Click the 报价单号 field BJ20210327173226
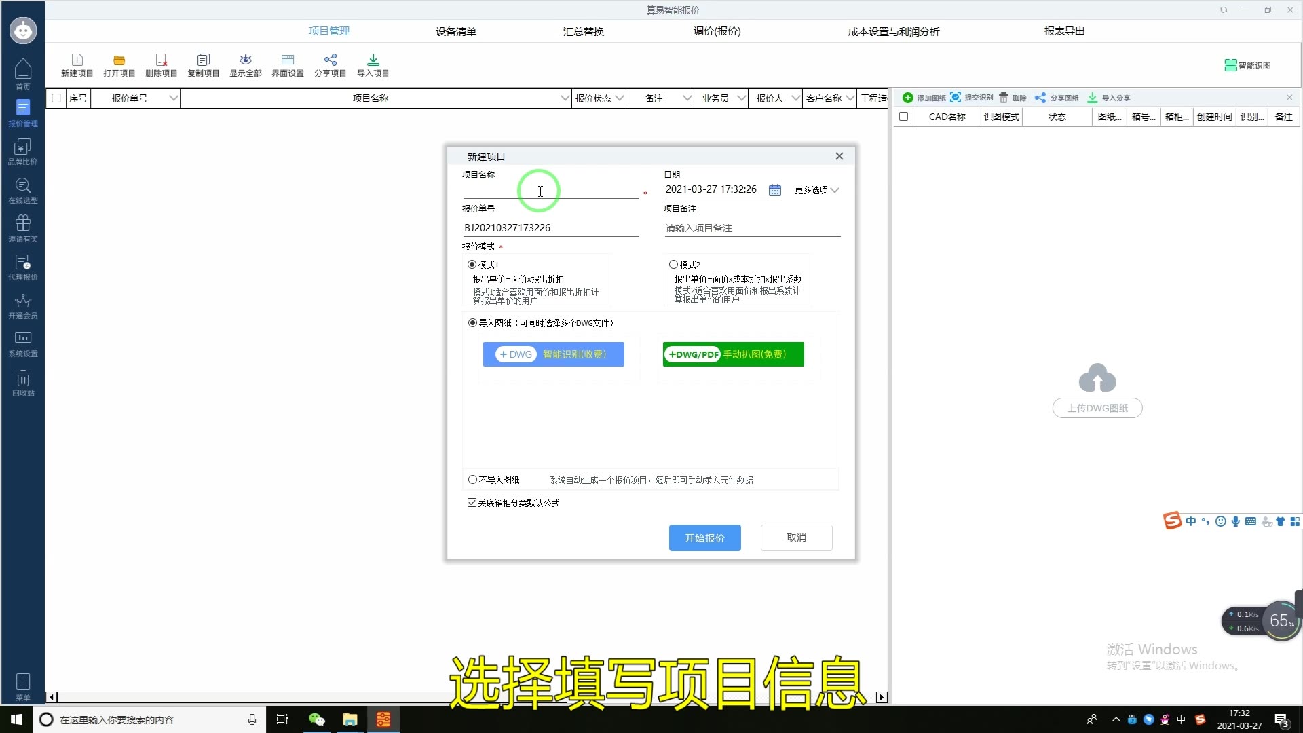The image size is (1303, 733). tap(550, 228)
